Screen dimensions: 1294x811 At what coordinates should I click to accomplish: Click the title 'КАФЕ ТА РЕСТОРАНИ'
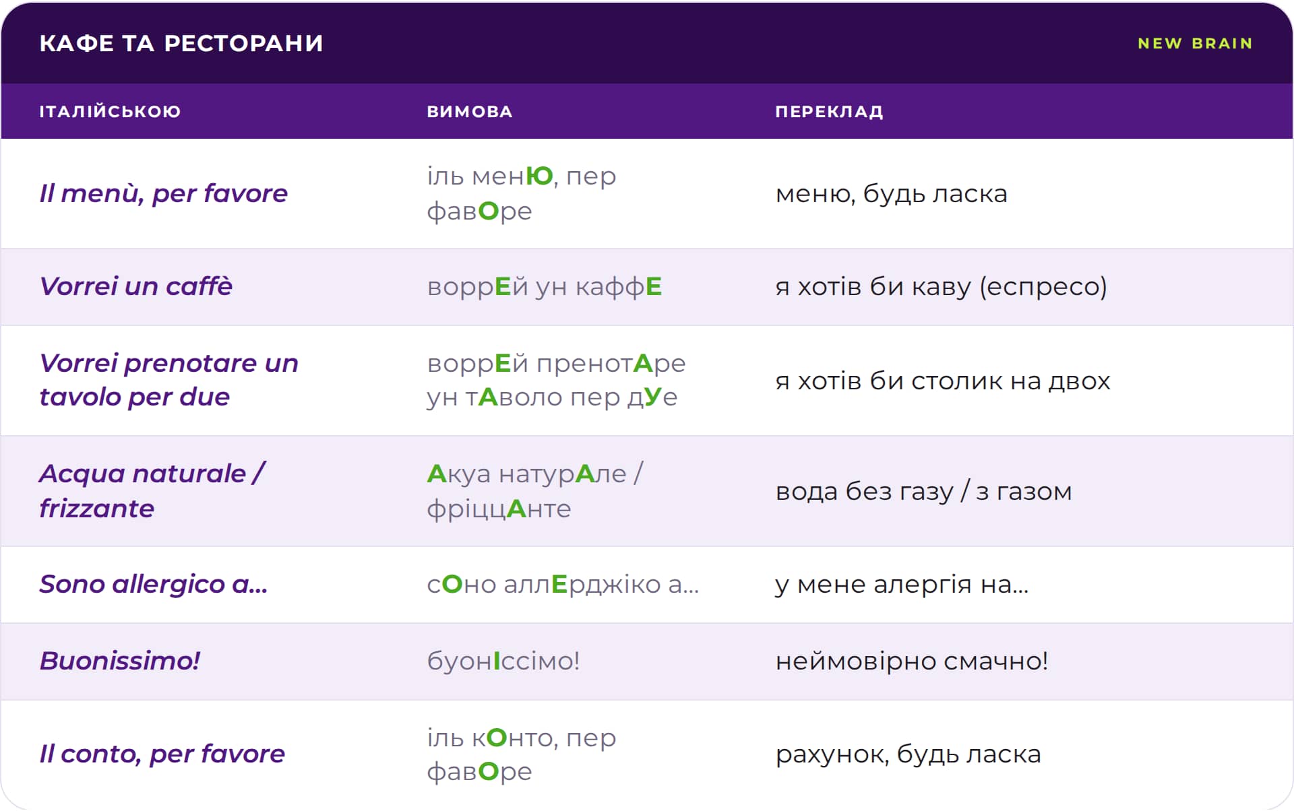(x=181, y=43)
